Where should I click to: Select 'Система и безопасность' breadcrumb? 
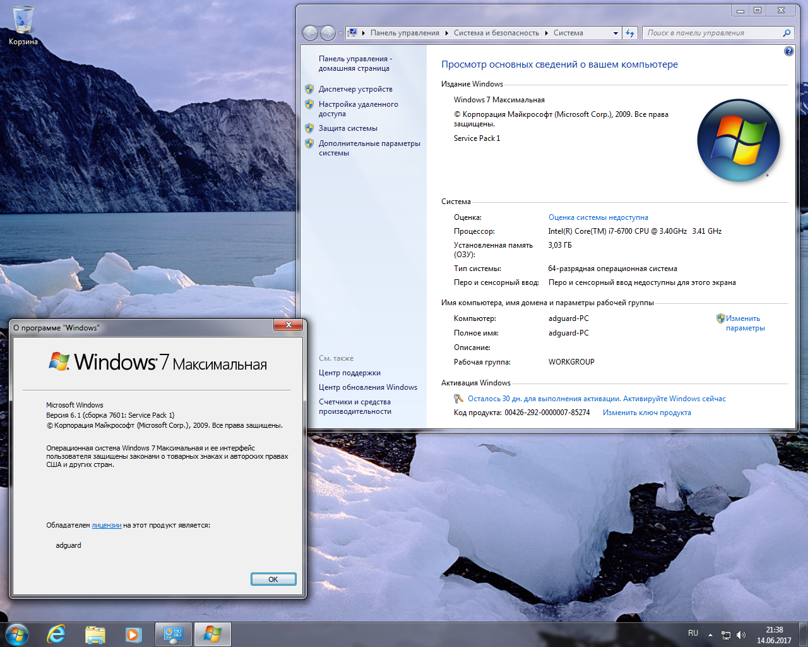(x=496, y=33)
